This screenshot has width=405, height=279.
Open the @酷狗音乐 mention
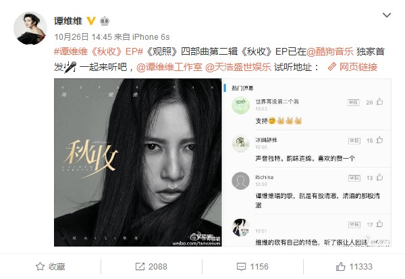(x=329, y=52)
